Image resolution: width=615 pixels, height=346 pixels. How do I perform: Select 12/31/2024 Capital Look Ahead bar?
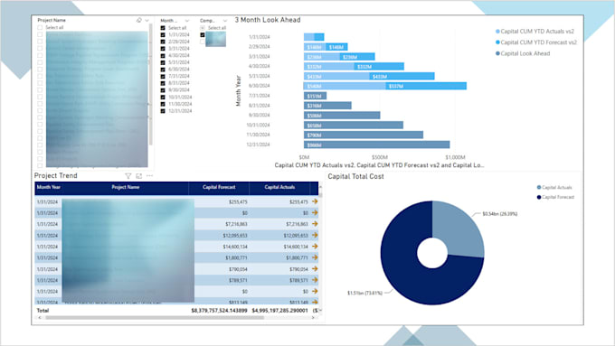376,145
